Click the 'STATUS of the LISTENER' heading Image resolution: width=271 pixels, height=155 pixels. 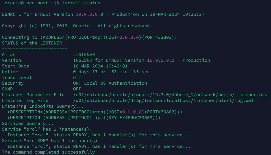point(32,43)
